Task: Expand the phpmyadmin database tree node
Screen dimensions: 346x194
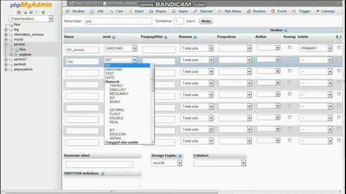Action: 6,70
